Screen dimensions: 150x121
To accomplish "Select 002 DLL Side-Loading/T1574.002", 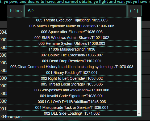I will click(72, 113).
